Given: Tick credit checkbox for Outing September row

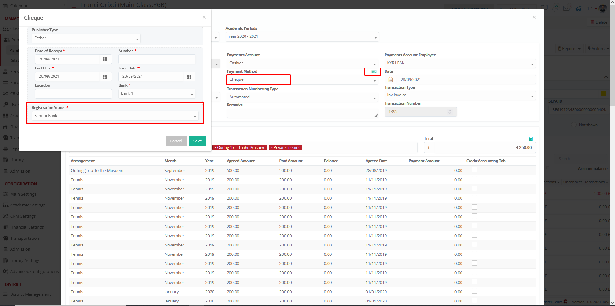Looking at the screenshot, I should tap(475, 170).
